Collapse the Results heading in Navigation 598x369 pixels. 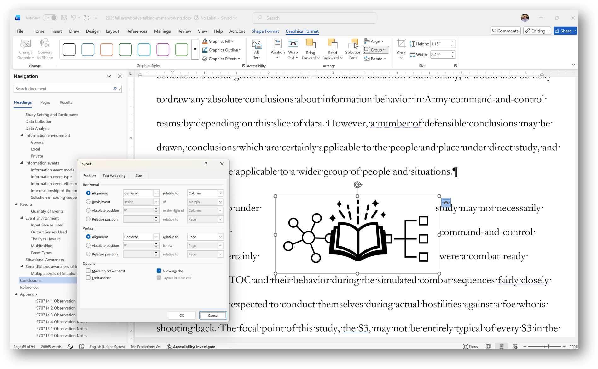16,204
